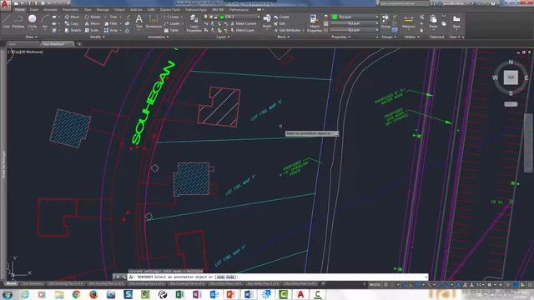Image resolution: width=534 pixels, height=300 pixels.
Task: Open the ByLayer lineweight dropdown
Action: (355, 23)
